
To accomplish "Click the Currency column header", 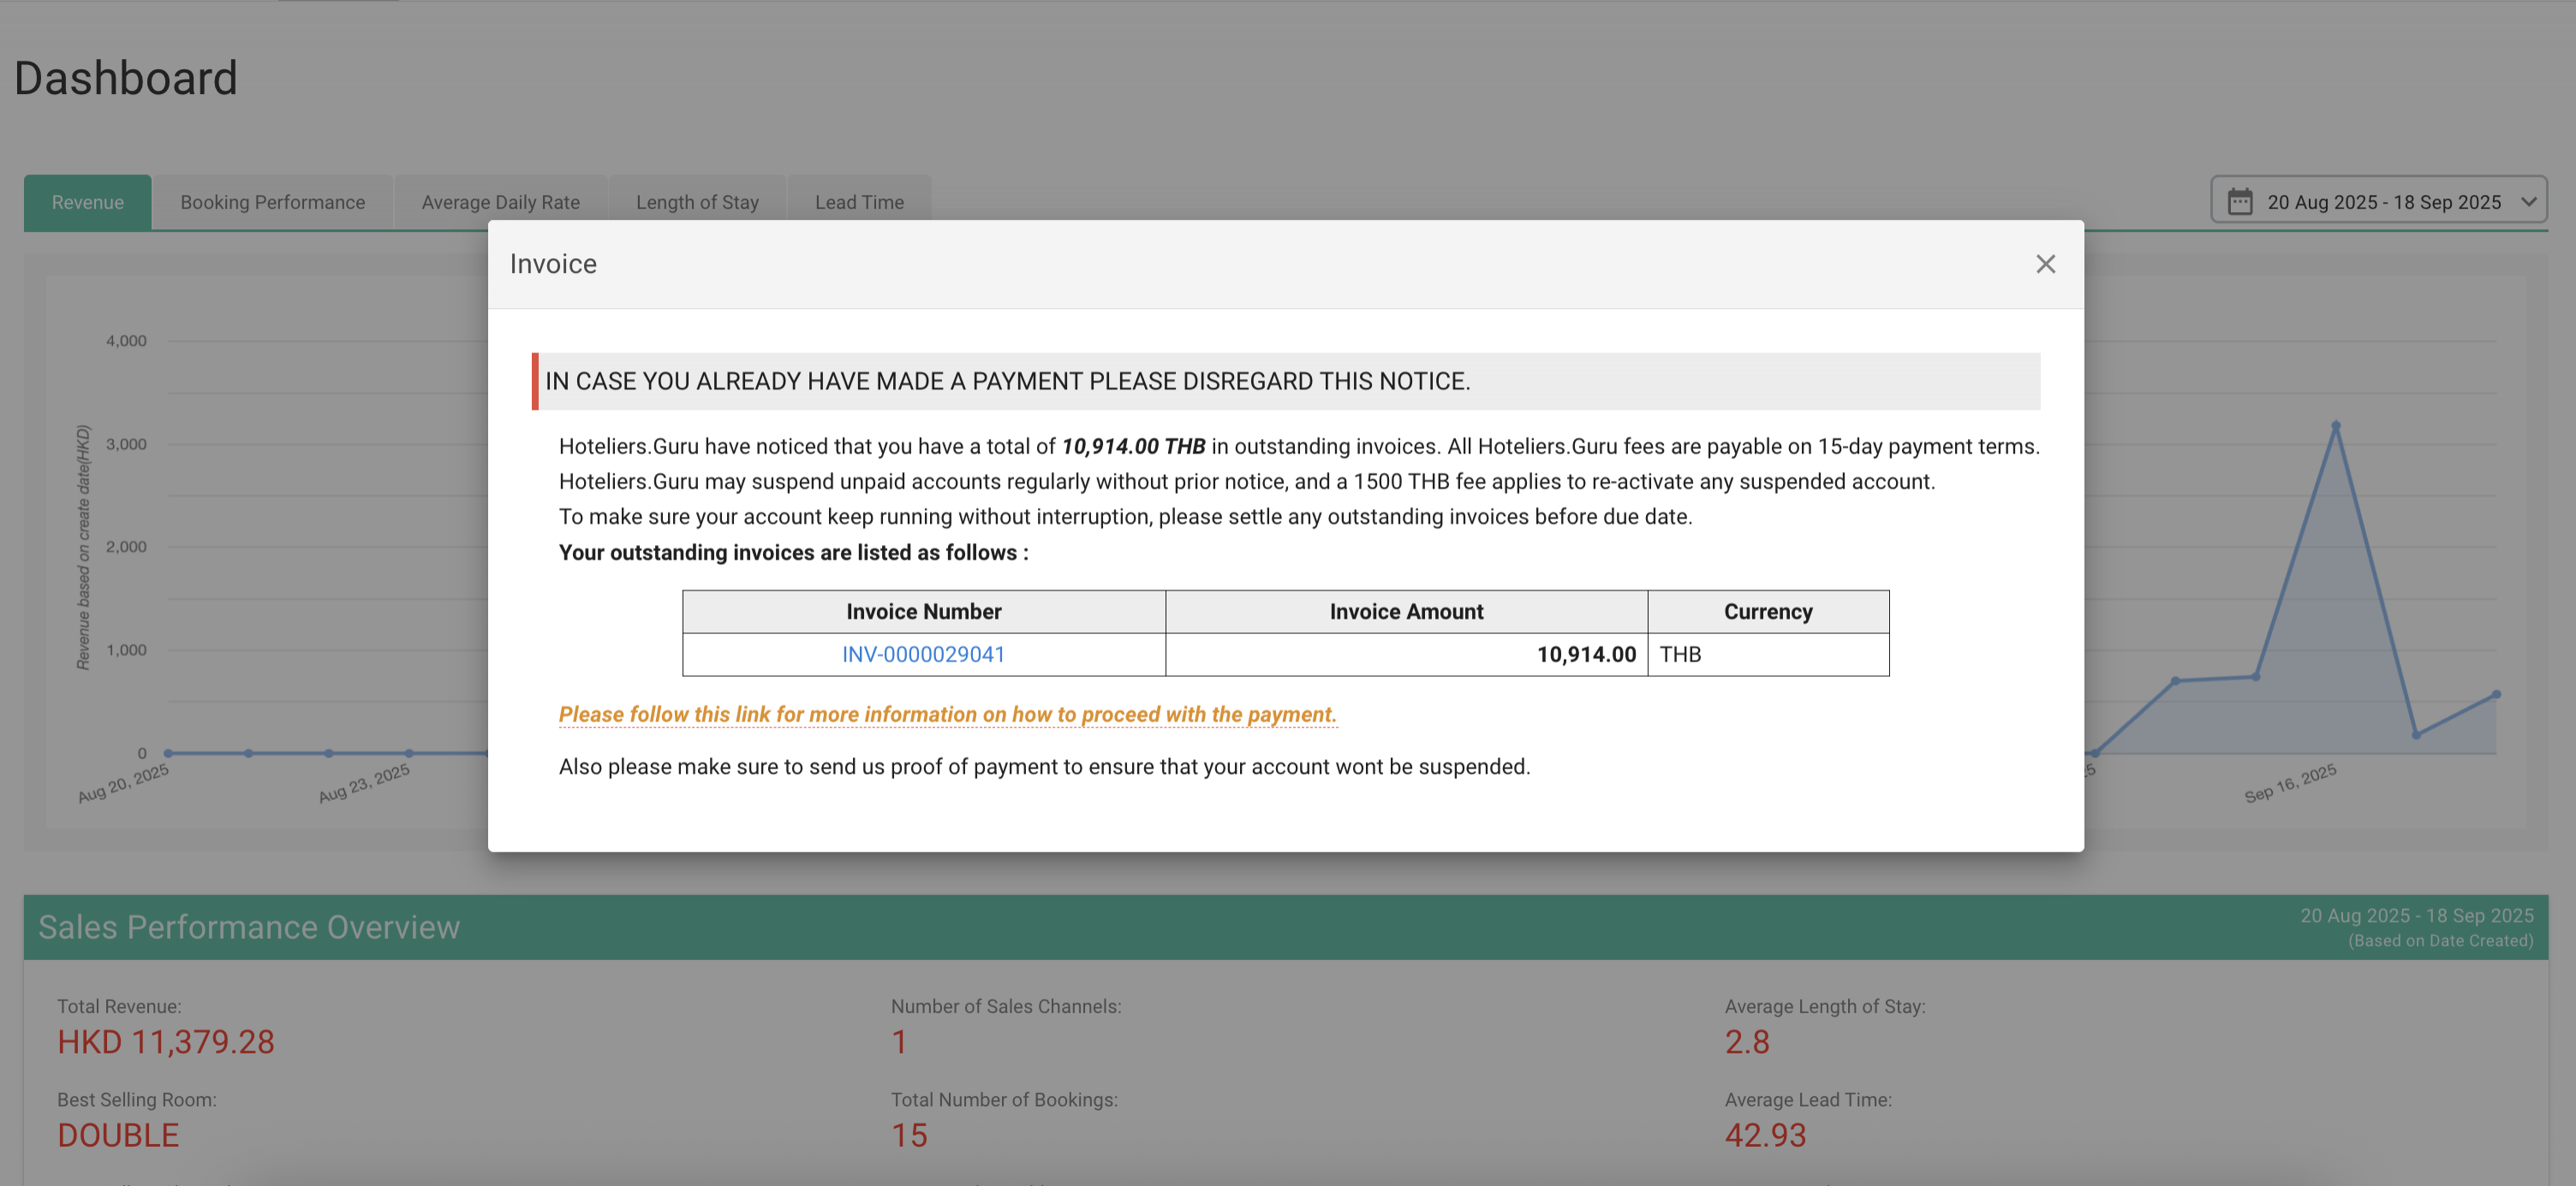I will 1767,612.
